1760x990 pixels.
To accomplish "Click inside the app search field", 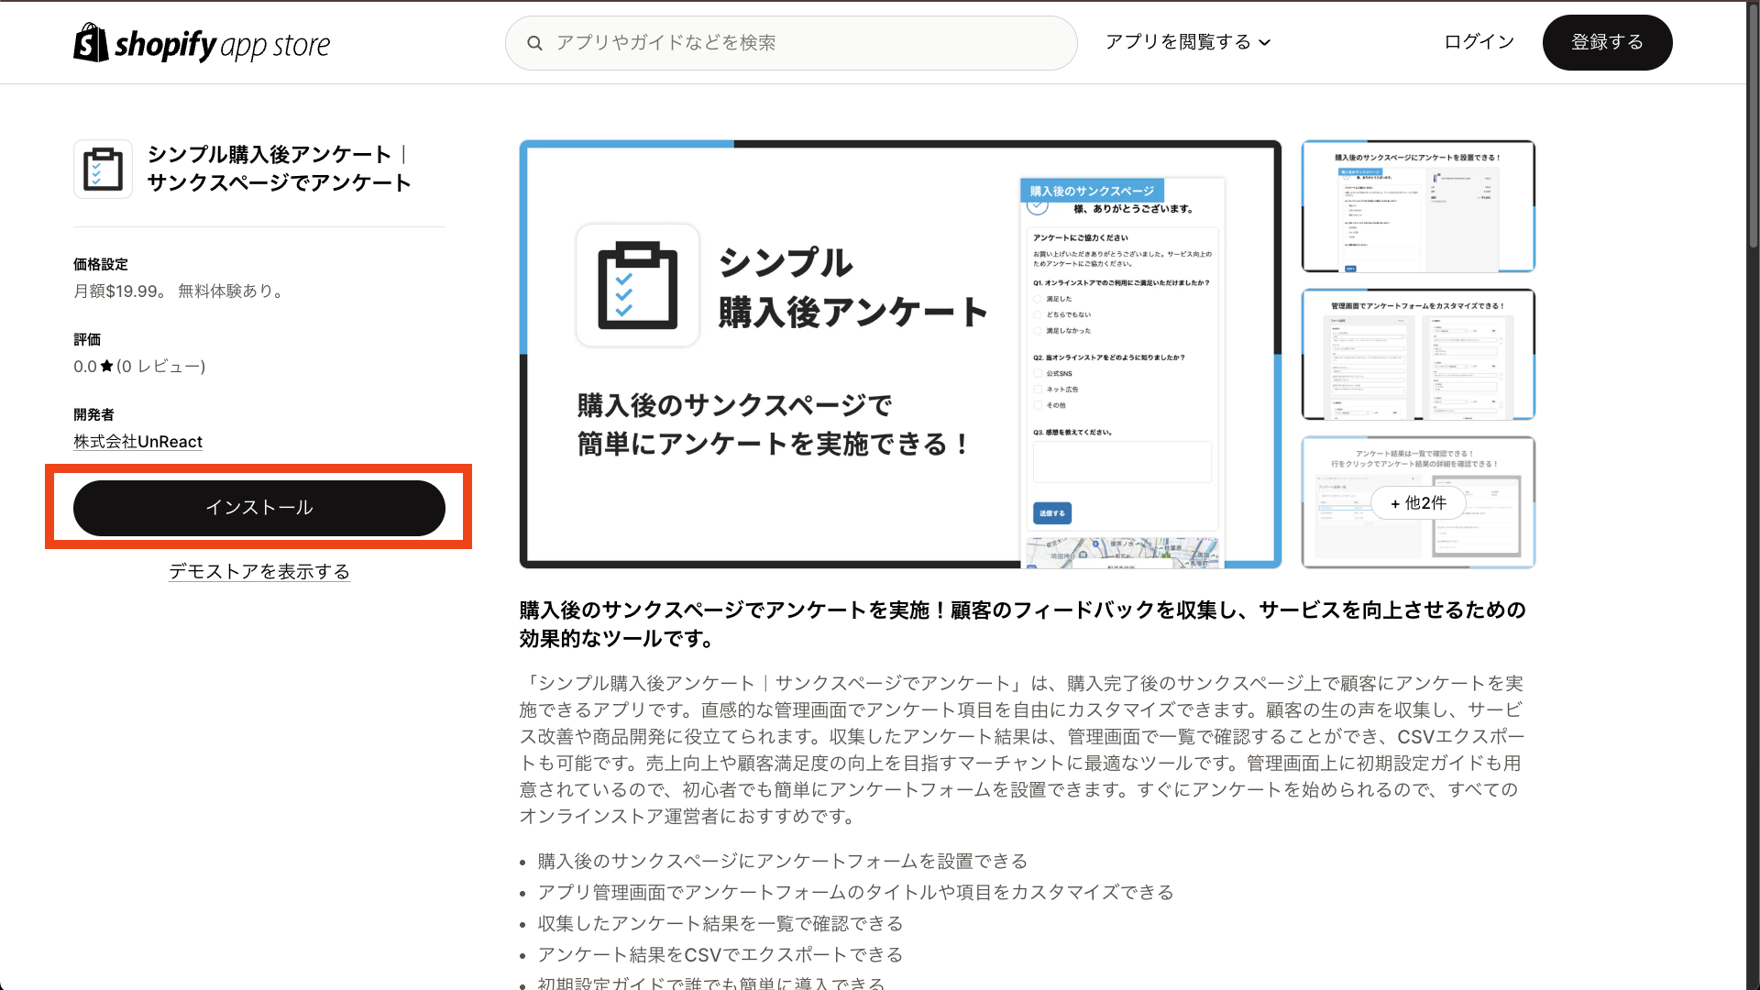I will pyautogui.click(x=788, y=42).
